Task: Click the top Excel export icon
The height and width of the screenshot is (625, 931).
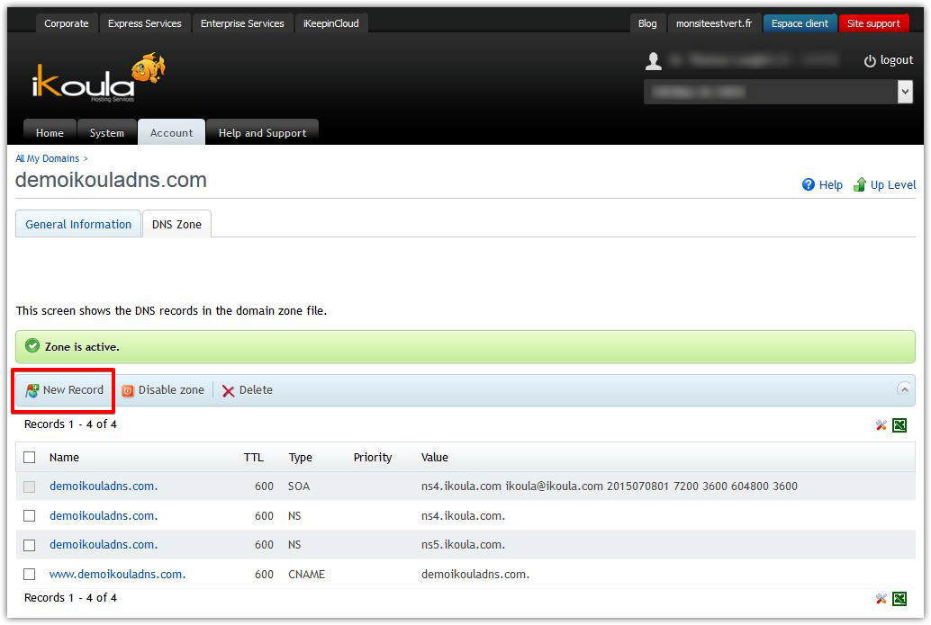Action: (899, 425)
